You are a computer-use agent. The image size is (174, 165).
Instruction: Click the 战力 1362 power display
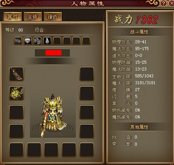(x=136, y=20)
